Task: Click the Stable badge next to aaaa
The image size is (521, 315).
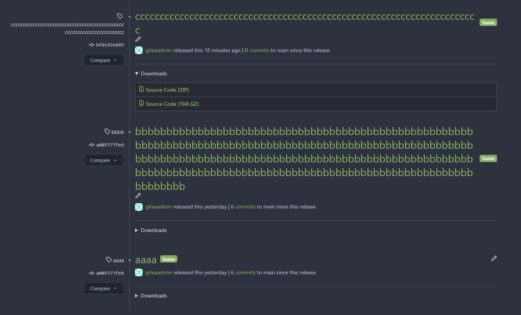Action: tap(168, 259)
